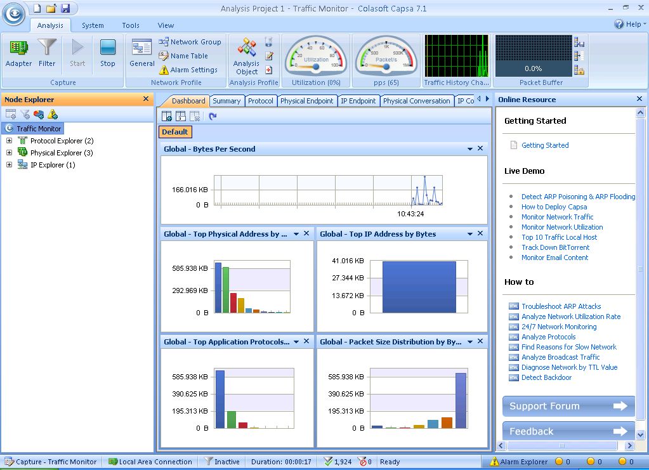
Task: Click the add-table icon in Node Explorer toolbar
Action: 11,114
